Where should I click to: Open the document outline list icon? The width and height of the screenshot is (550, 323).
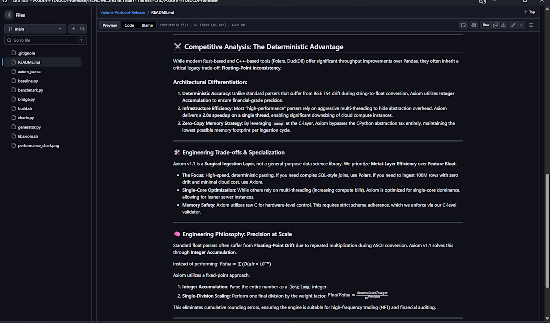[x=531, y=25]
